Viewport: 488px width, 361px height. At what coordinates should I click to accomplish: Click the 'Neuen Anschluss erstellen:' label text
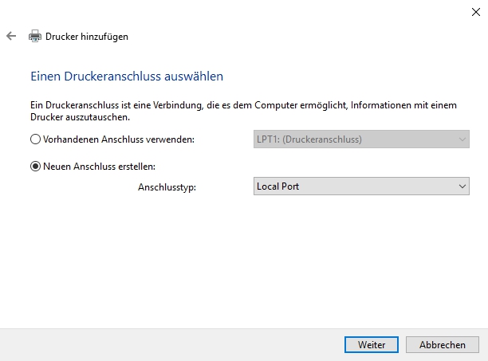click(x=99, y=167)
